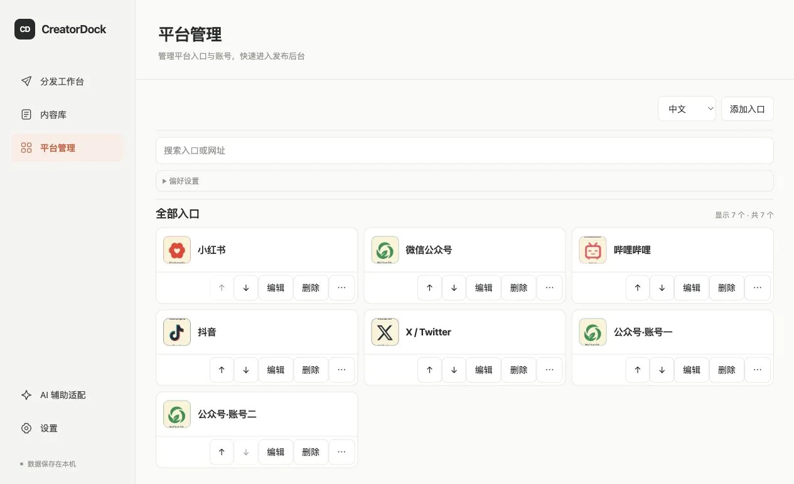Click the 公众号·账号二 app icon

click(177, 414)
